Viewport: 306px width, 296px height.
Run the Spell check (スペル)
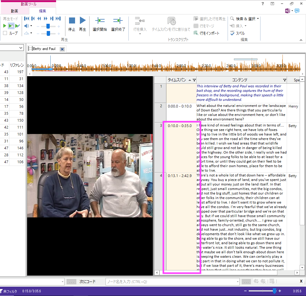[x=232, y=33]
